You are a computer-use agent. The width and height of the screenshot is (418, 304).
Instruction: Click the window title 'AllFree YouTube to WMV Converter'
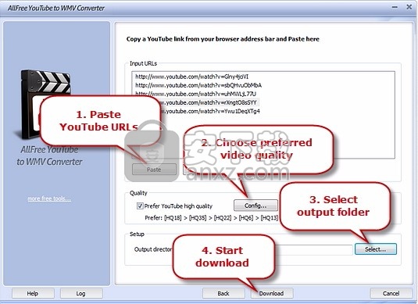click(56, 9)
